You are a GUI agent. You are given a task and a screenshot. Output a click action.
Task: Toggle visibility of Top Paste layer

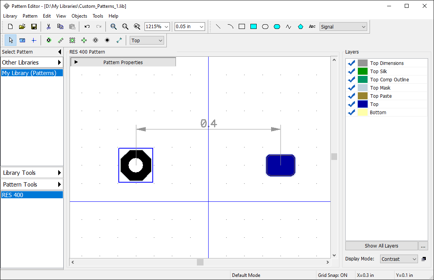click(352, 96)
